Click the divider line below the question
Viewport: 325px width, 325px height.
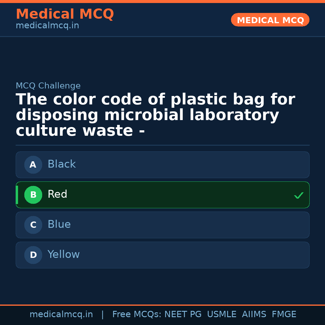(x=162, y=145)
